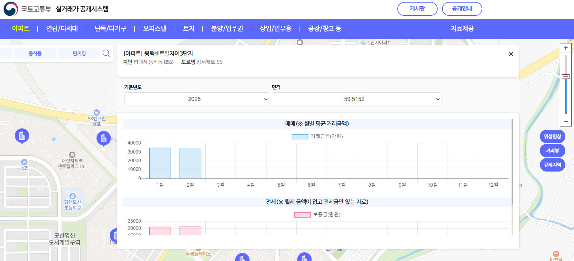Screen dimensions: 574x261
Task: Click the SK엔크린 셀프 gas station icon
Action: click(x=97, y=112)
